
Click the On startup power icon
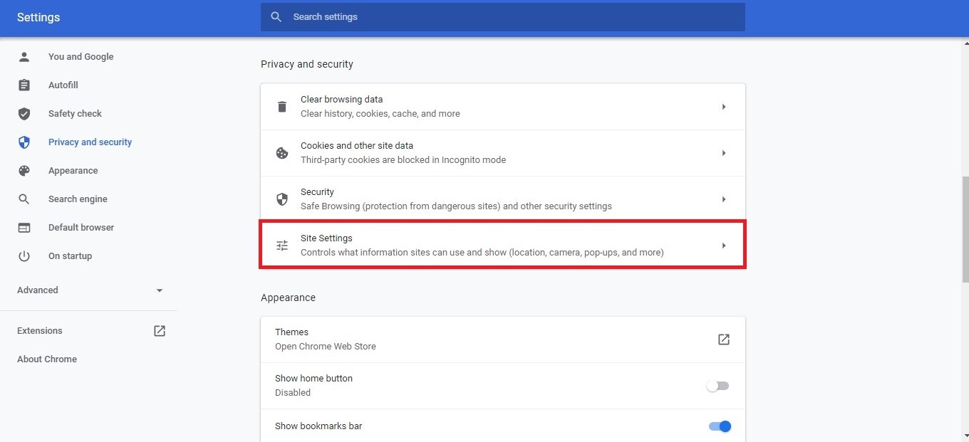[24, 256]
